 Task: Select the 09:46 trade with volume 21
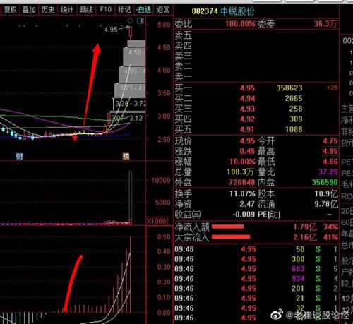pos(256,299)
